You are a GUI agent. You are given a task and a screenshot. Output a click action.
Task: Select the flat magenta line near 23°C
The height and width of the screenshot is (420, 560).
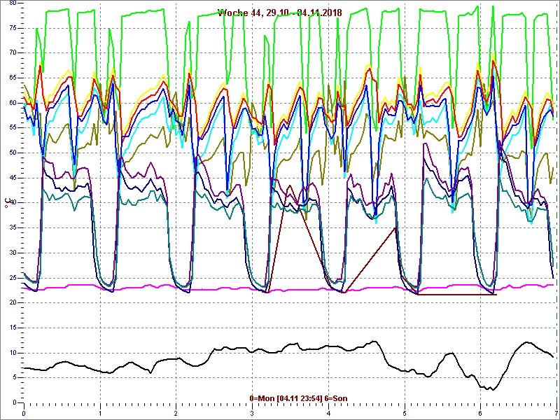(210, 288)
